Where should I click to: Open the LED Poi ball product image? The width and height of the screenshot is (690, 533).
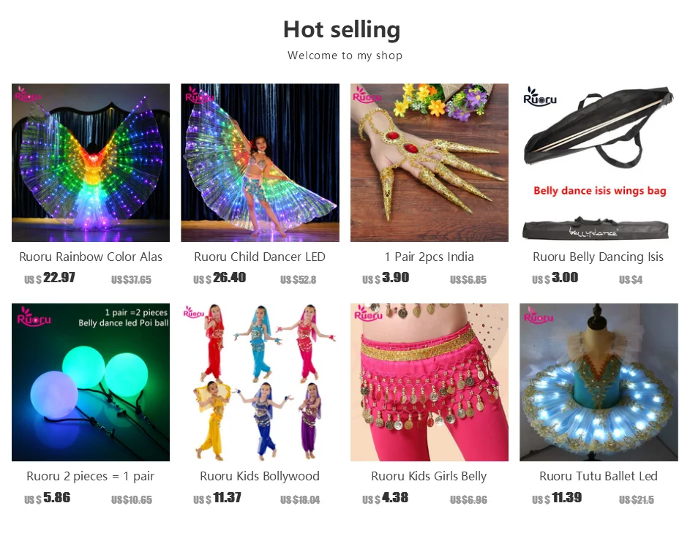91,382
